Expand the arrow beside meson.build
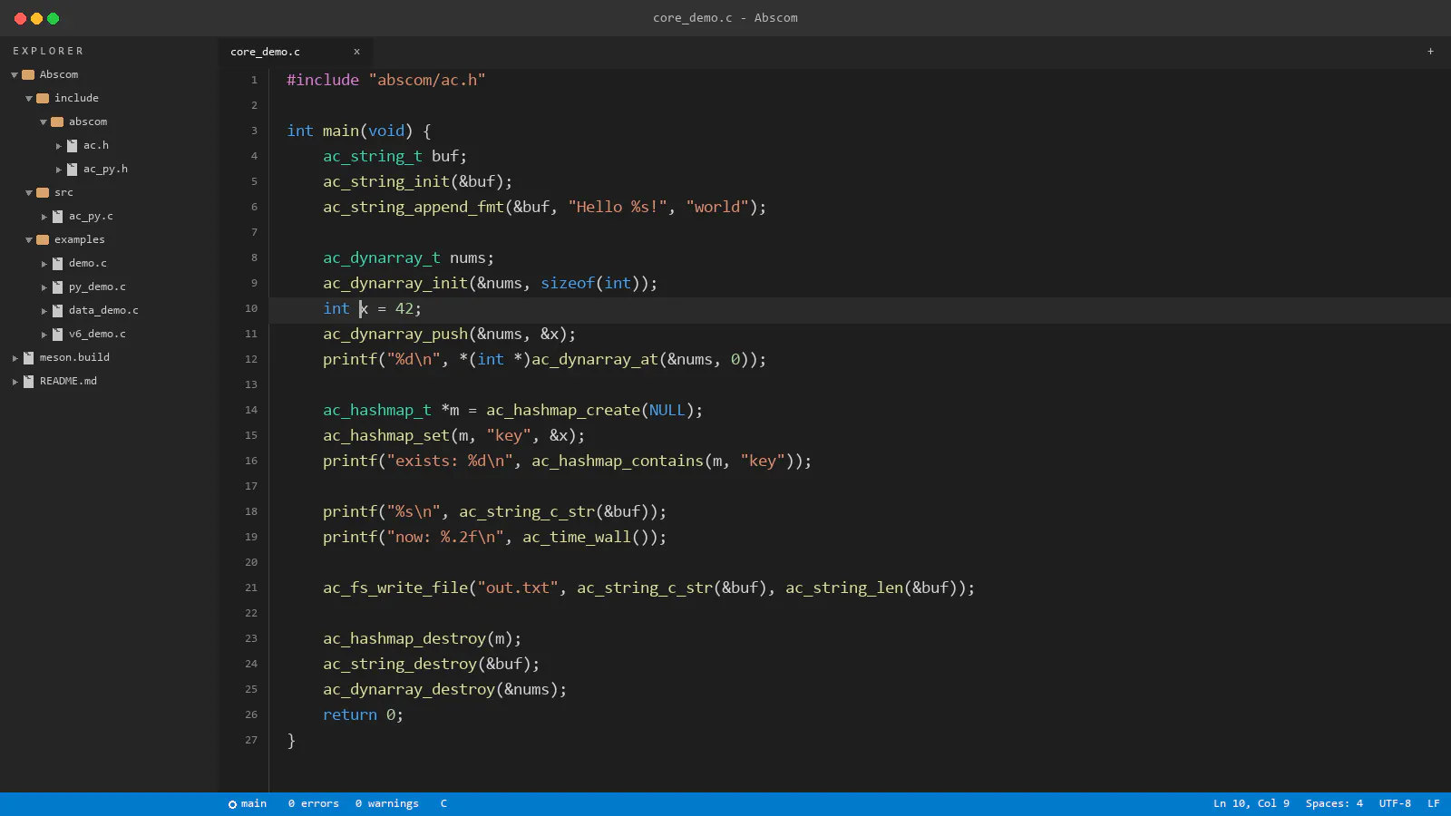This screenshot has width=1451, height=816. [x=15, y=357]
